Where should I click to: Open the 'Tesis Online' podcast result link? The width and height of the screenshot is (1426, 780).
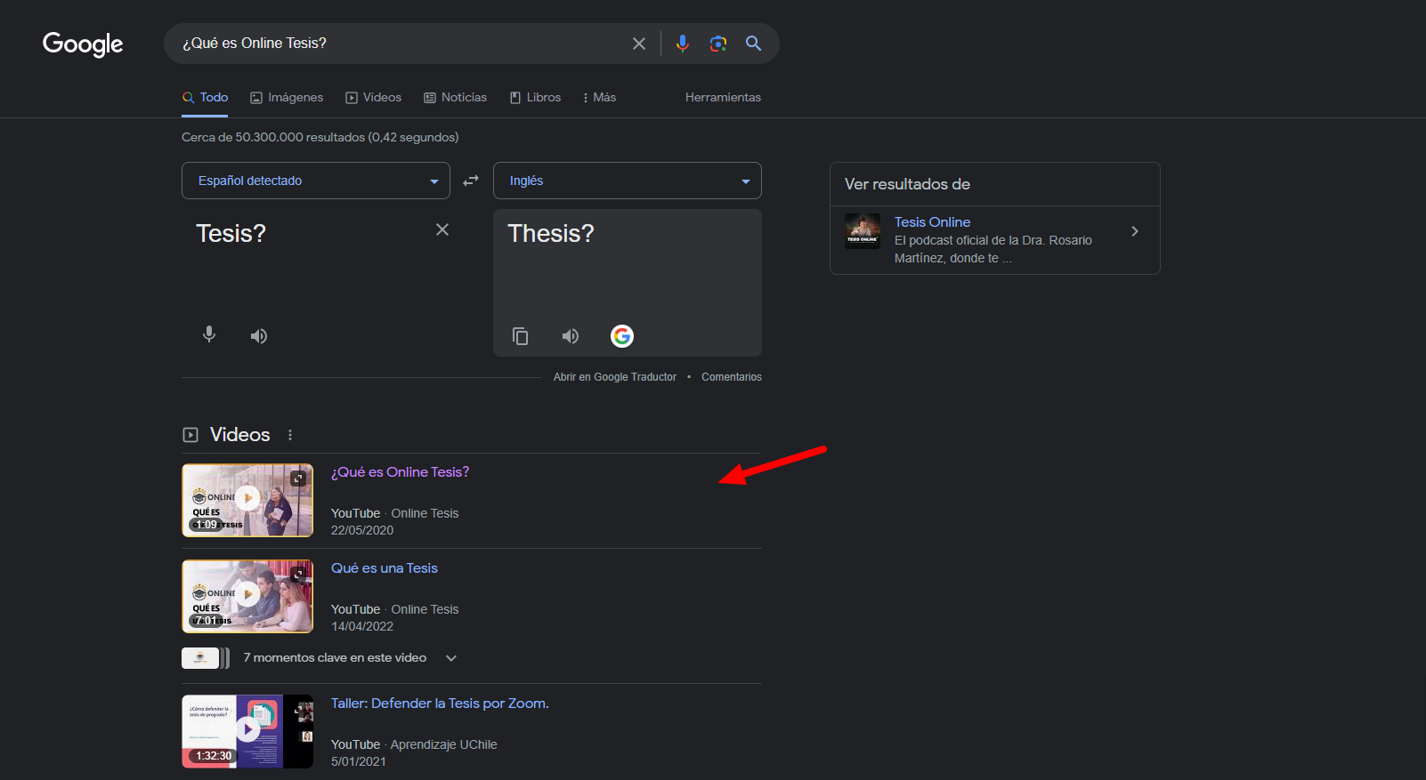tap(932, 222)
